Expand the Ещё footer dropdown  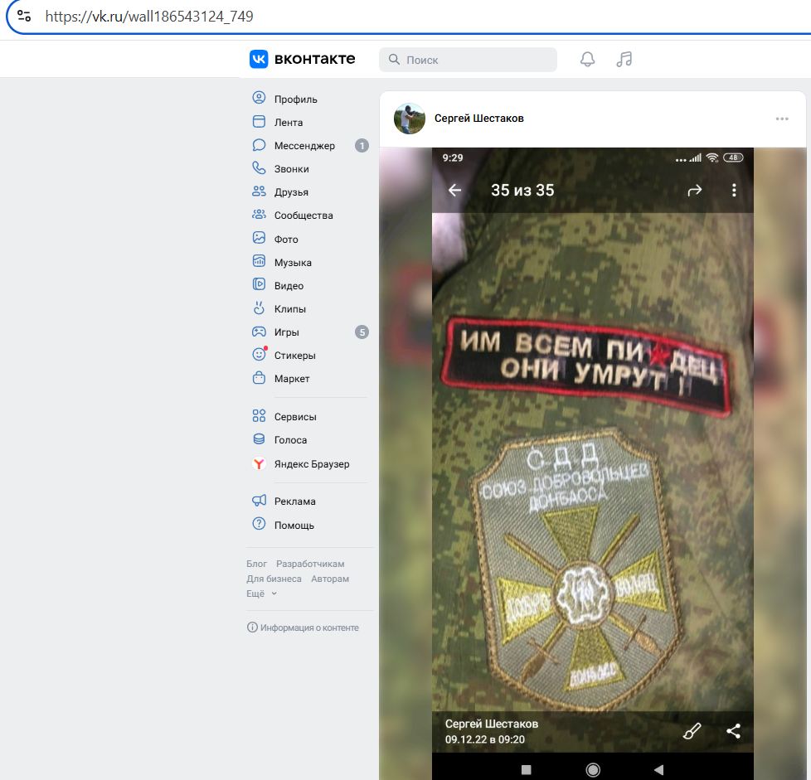(261, 594)
